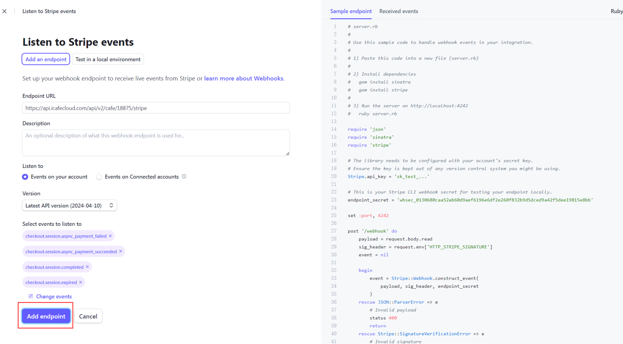Click the Change events pencil icon
623x344 pixels.
tap(31, 296)
